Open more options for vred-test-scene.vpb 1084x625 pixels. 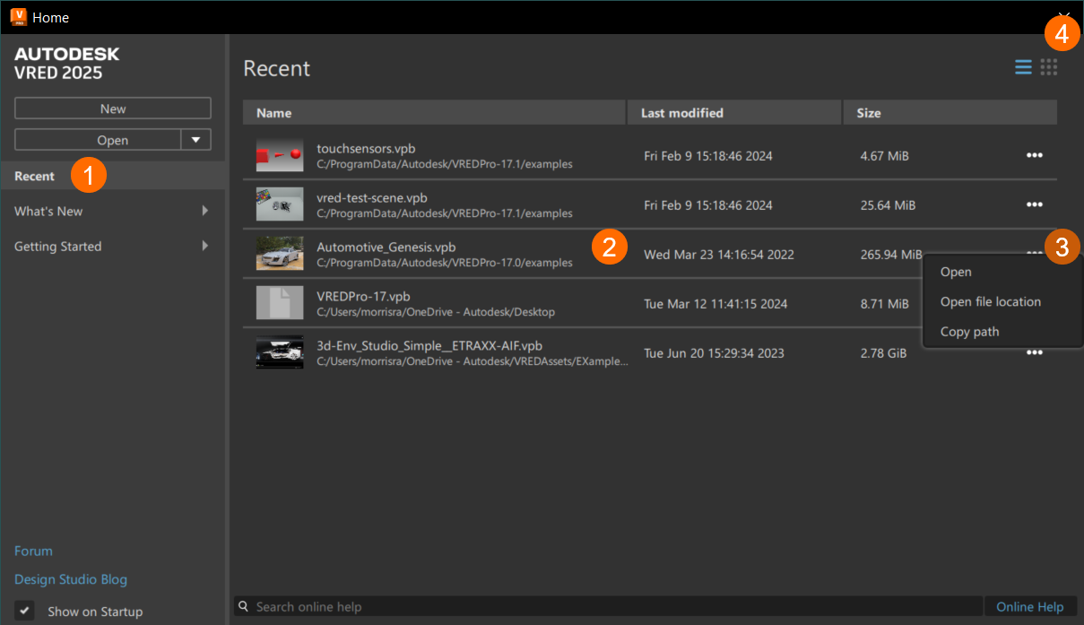click(1034, 204)
